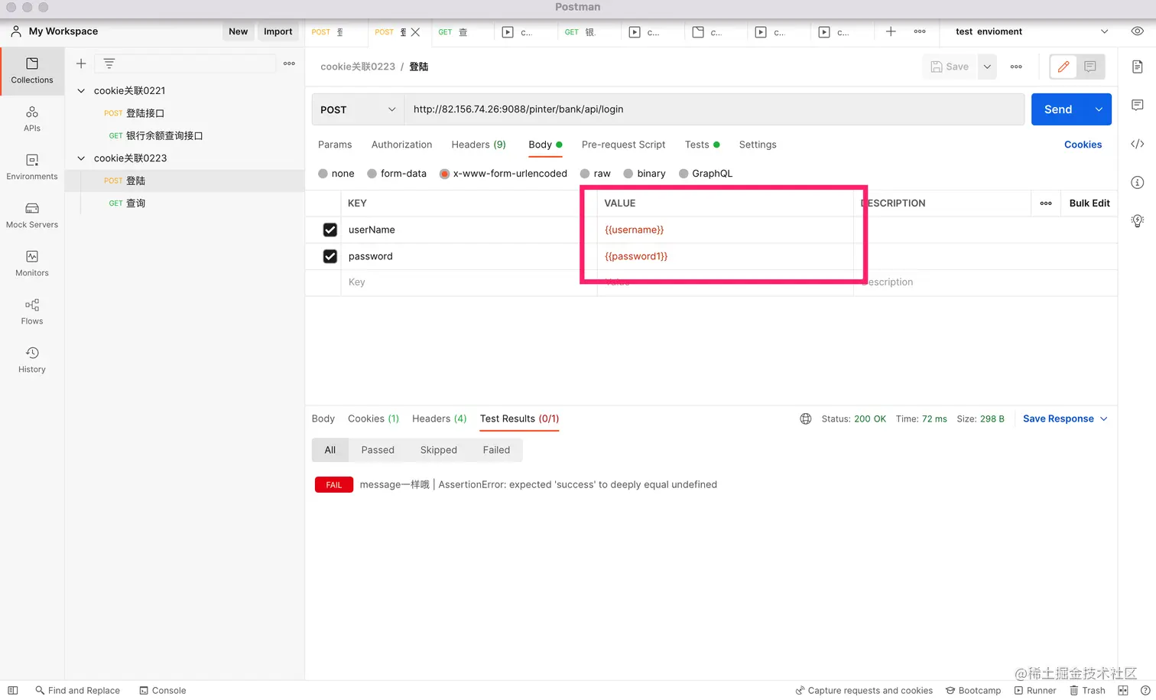Open the test enviroment selector dropdown
The image size is (1156, 700).
click(1031, 31)
